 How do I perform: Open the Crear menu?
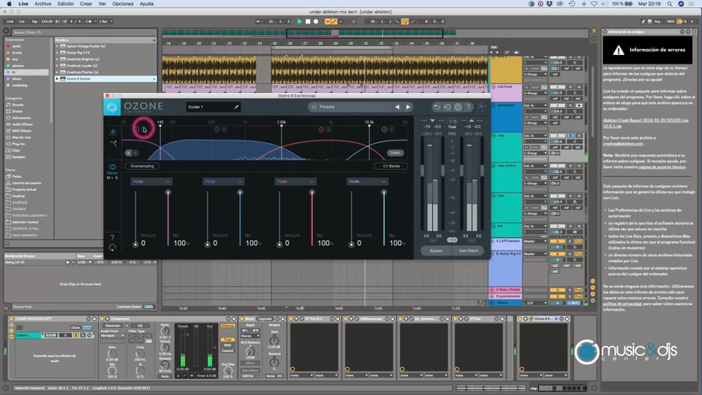[86, 4]
